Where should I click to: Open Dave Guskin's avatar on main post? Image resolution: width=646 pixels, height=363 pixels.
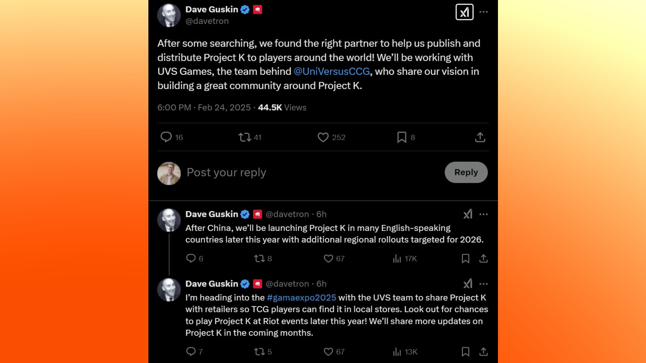(x=169, y=15)
